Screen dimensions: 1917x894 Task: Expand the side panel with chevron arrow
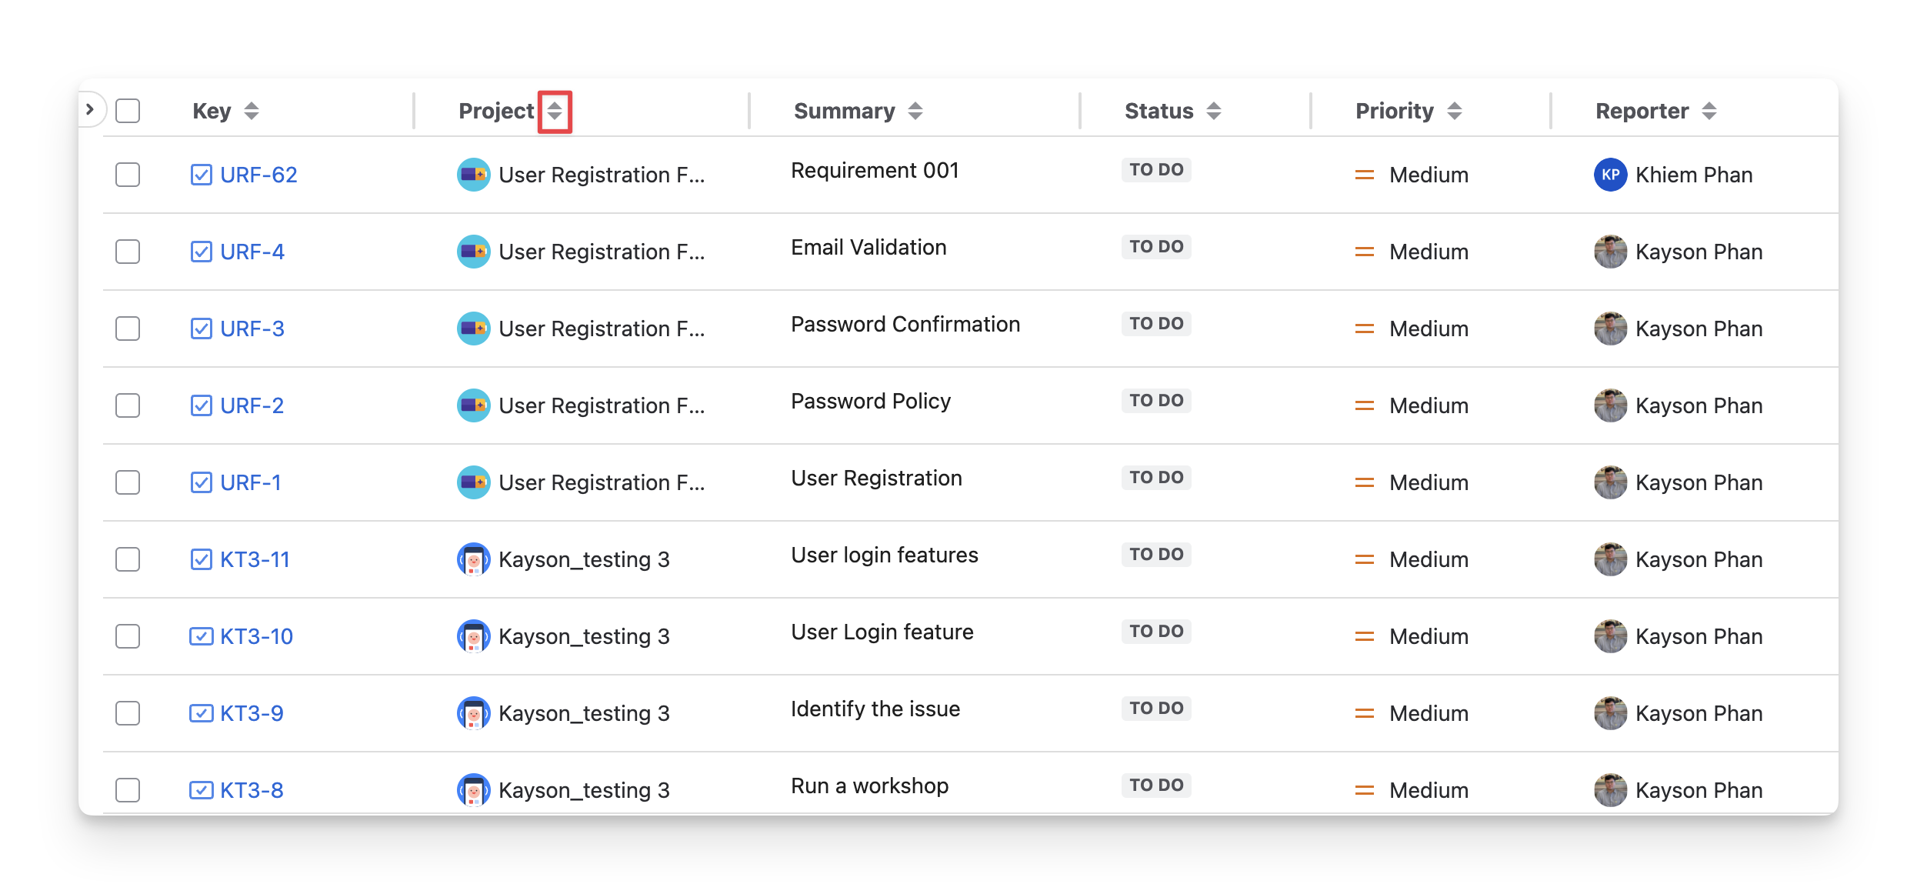[x=90, y=109]
